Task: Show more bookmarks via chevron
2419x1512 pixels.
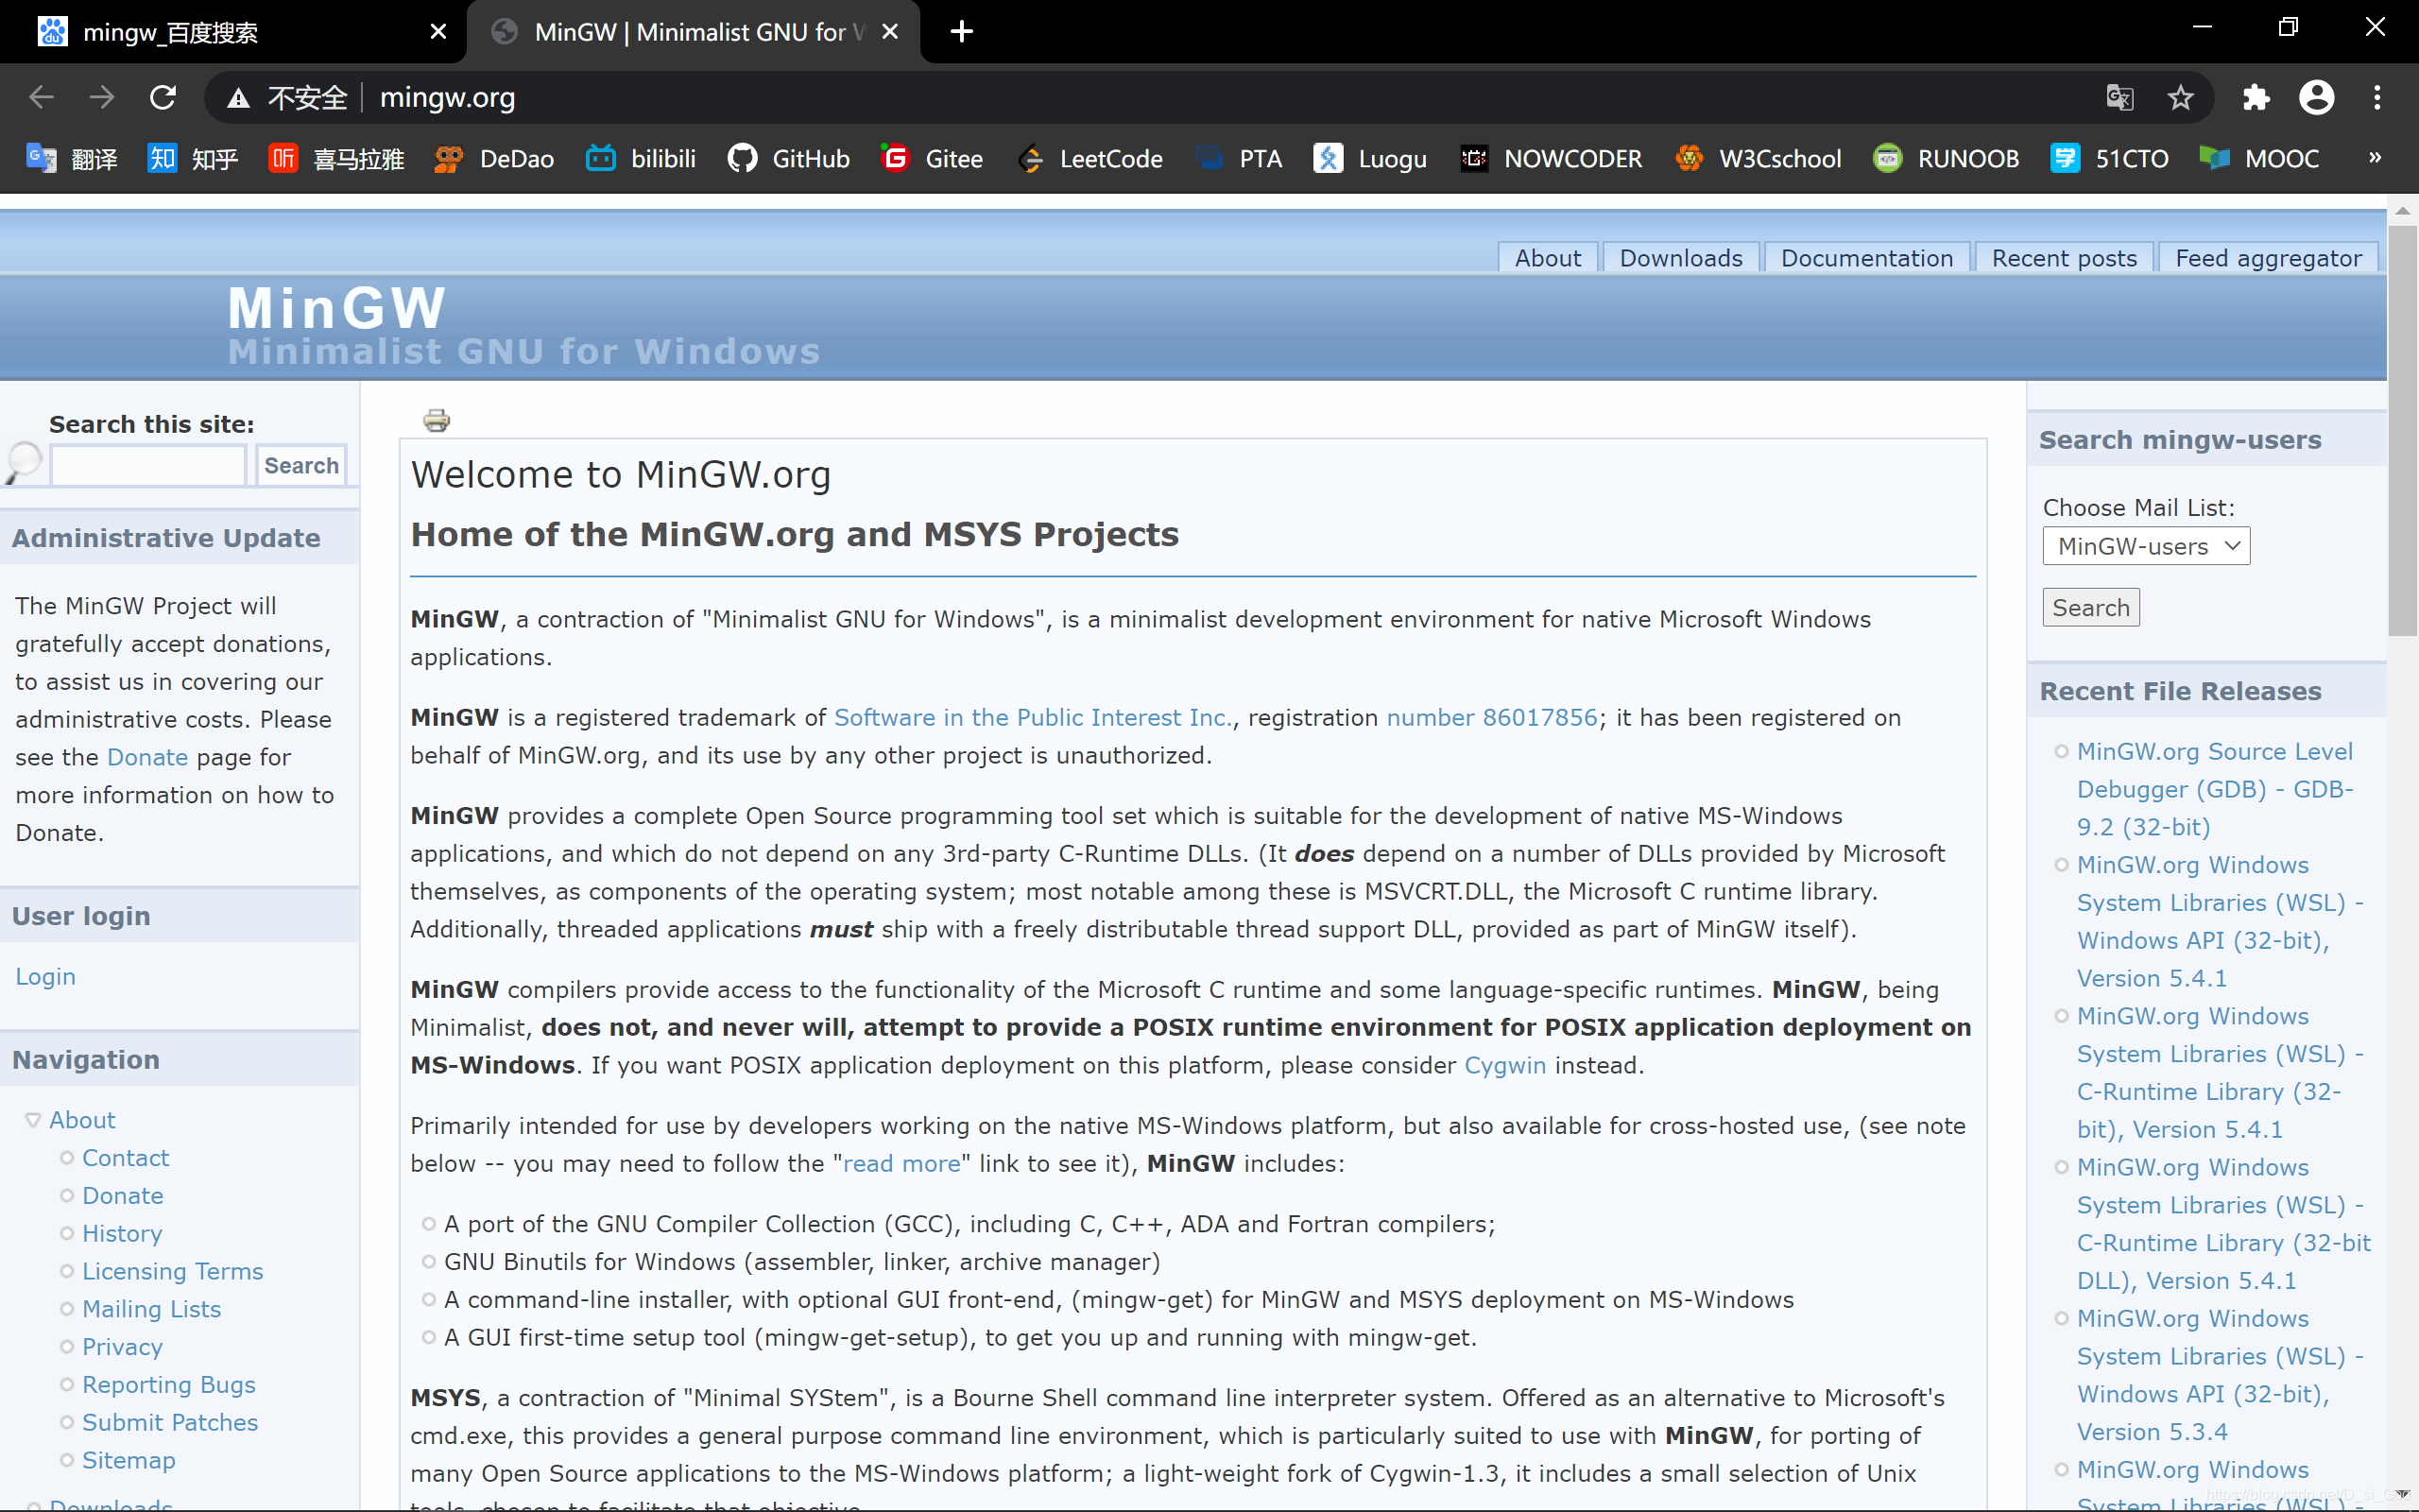Action: [2374, 157]
